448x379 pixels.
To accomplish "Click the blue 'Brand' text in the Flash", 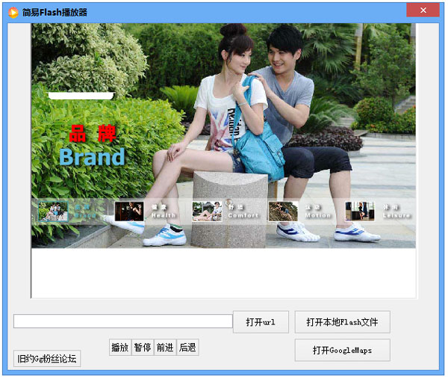I will pyautogui.click(x=92, y=157).
